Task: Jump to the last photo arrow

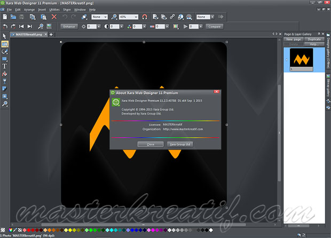Action: pyautogui.click(x=30, y=26)
